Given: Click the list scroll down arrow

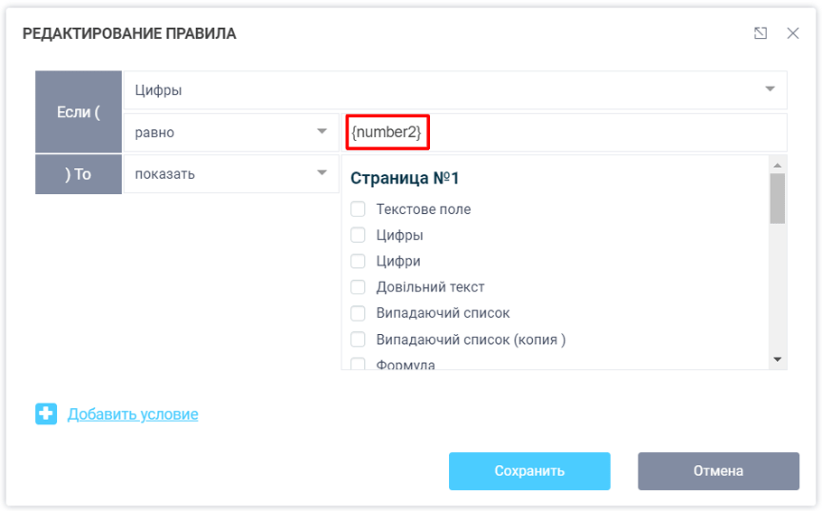Looking at the screenshot, I should pyautogui.click(x=777, y=359).
